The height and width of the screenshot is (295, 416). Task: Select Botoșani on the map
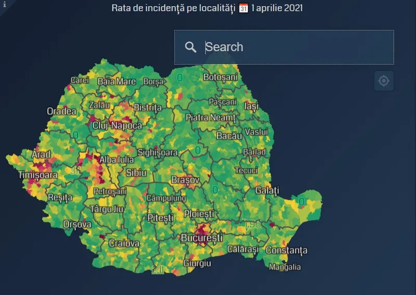click(220, 77)
